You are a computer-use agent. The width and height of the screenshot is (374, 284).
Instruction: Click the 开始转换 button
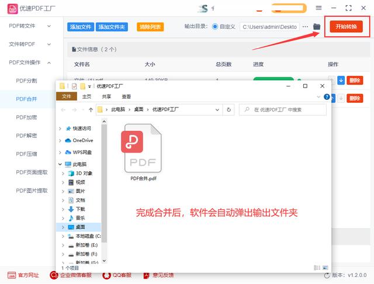click(346, 26)
